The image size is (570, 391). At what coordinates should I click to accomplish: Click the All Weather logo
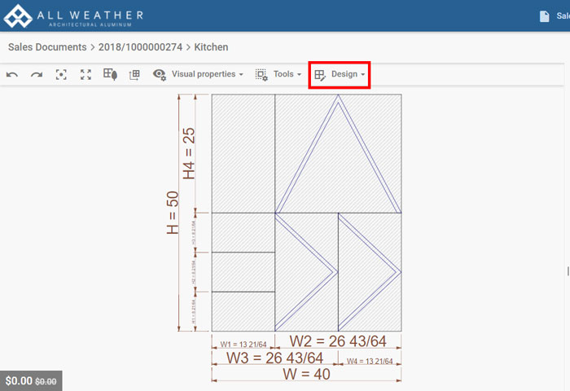click(74, 15)
